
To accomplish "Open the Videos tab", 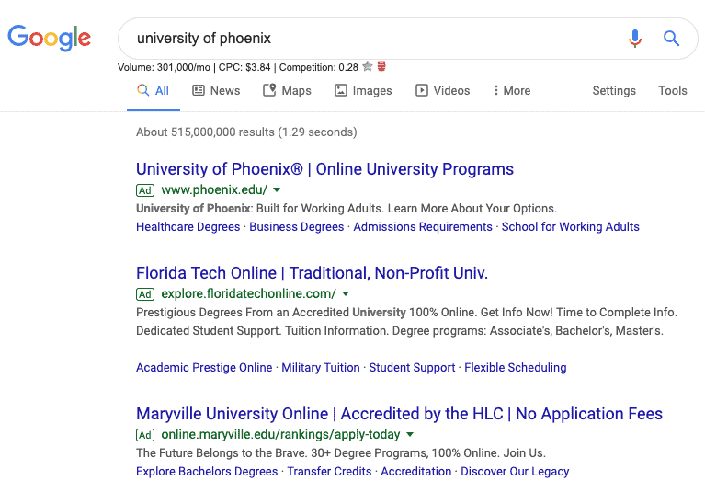I will [x=442, y=91].
